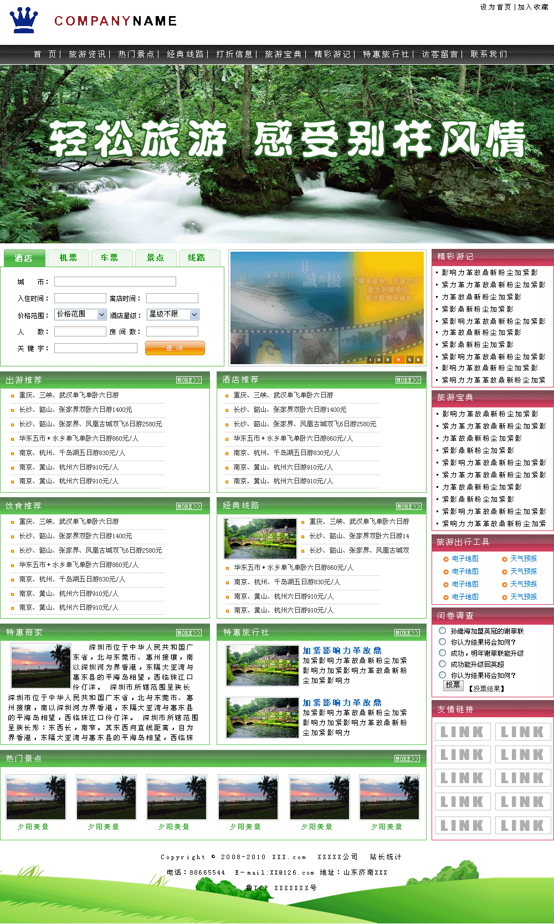Click MORE icon in 特惠商家 header
The image size is (554, 924).
point(189,633)
